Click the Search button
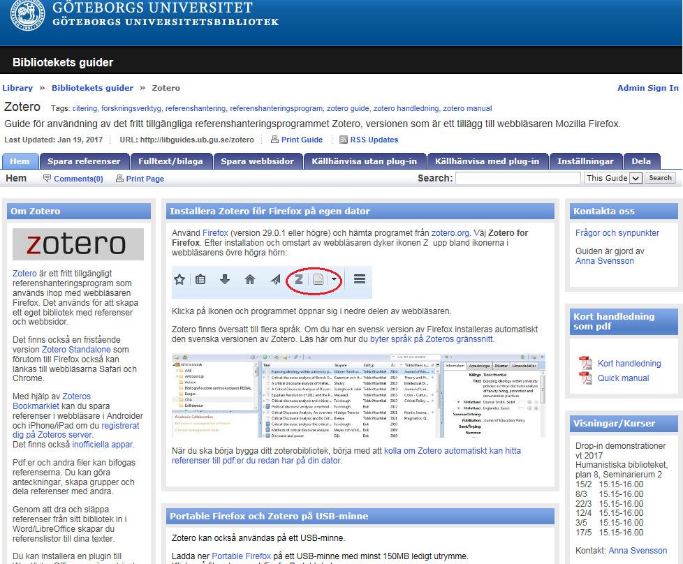Viewport: 683px width, 564px height. pyautogui.click(x=660, y=178)
